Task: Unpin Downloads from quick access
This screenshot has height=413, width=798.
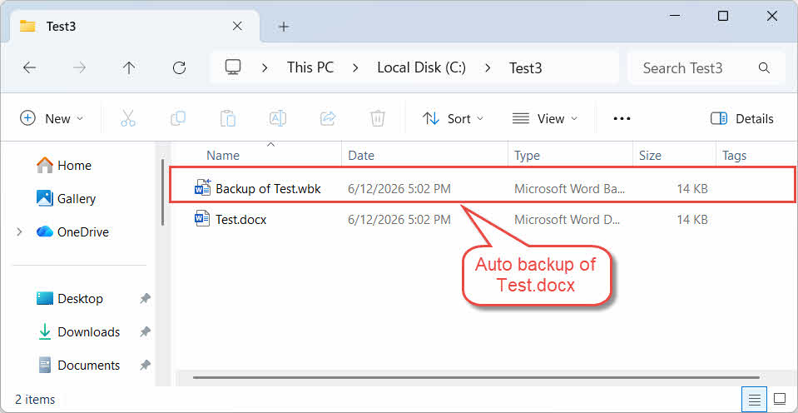Action: point(145,332)
